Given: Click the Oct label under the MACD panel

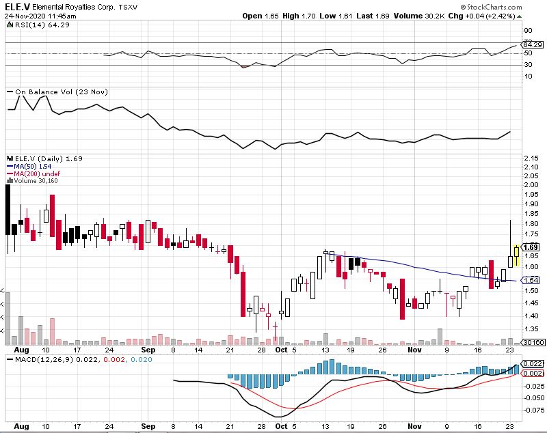Looking at the screenshot, I should tap(281, 426).
